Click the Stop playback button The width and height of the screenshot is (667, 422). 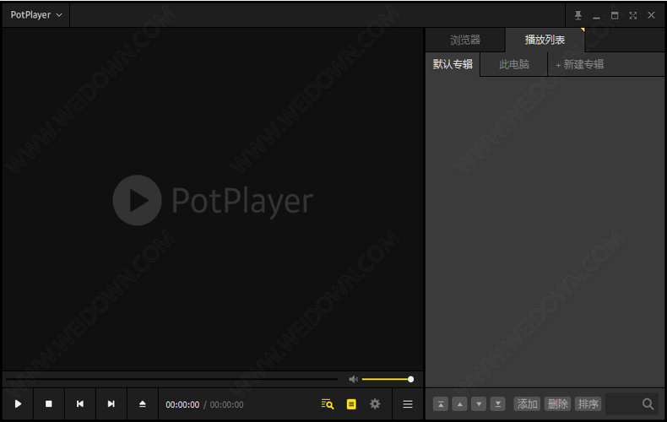(x=49, y=404)
